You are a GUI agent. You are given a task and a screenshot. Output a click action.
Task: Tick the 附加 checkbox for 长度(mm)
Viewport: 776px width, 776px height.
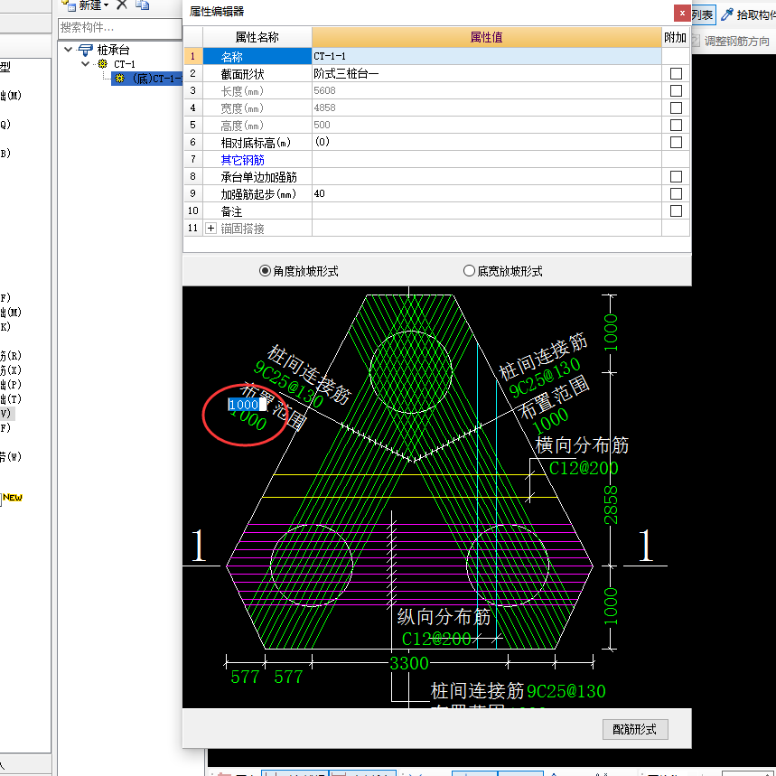point(676,91)
